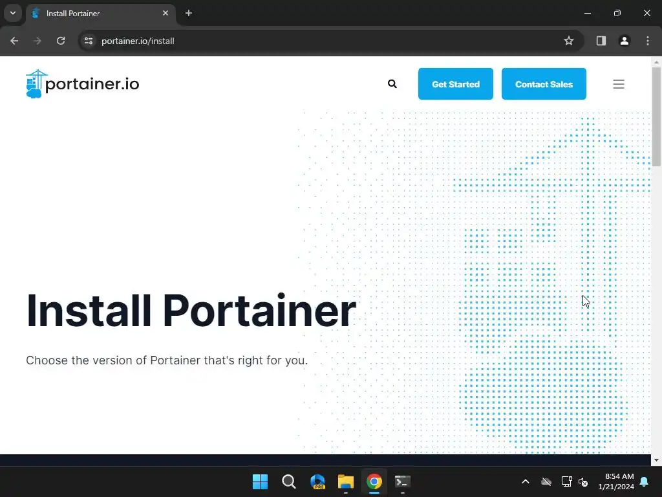Image resolution: width=662 pixels, height=497 pixels.
Task: Click the muted volume tray icon
Action: [583, 481]
